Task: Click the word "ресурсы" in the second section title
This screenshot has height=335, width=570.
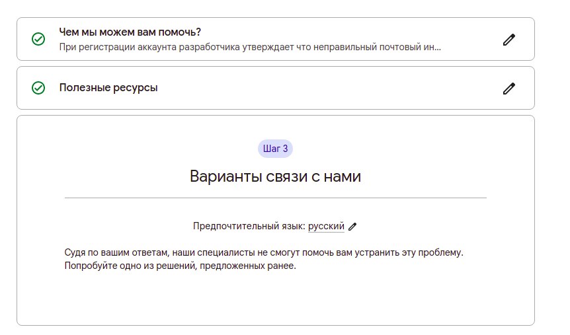Action: 136,88
